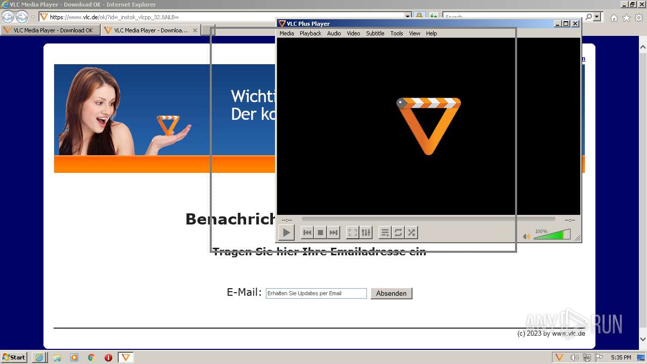The image size is (647, 364).
Task: Click the Previous track button in the player
Action: [x=307, y=233]
